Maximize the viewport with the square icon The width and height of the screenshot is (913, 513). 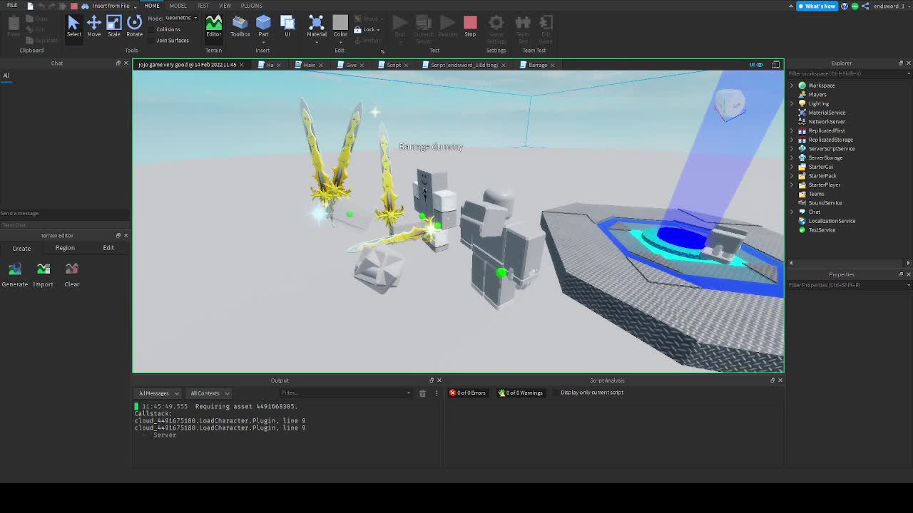tap(775, 65)
